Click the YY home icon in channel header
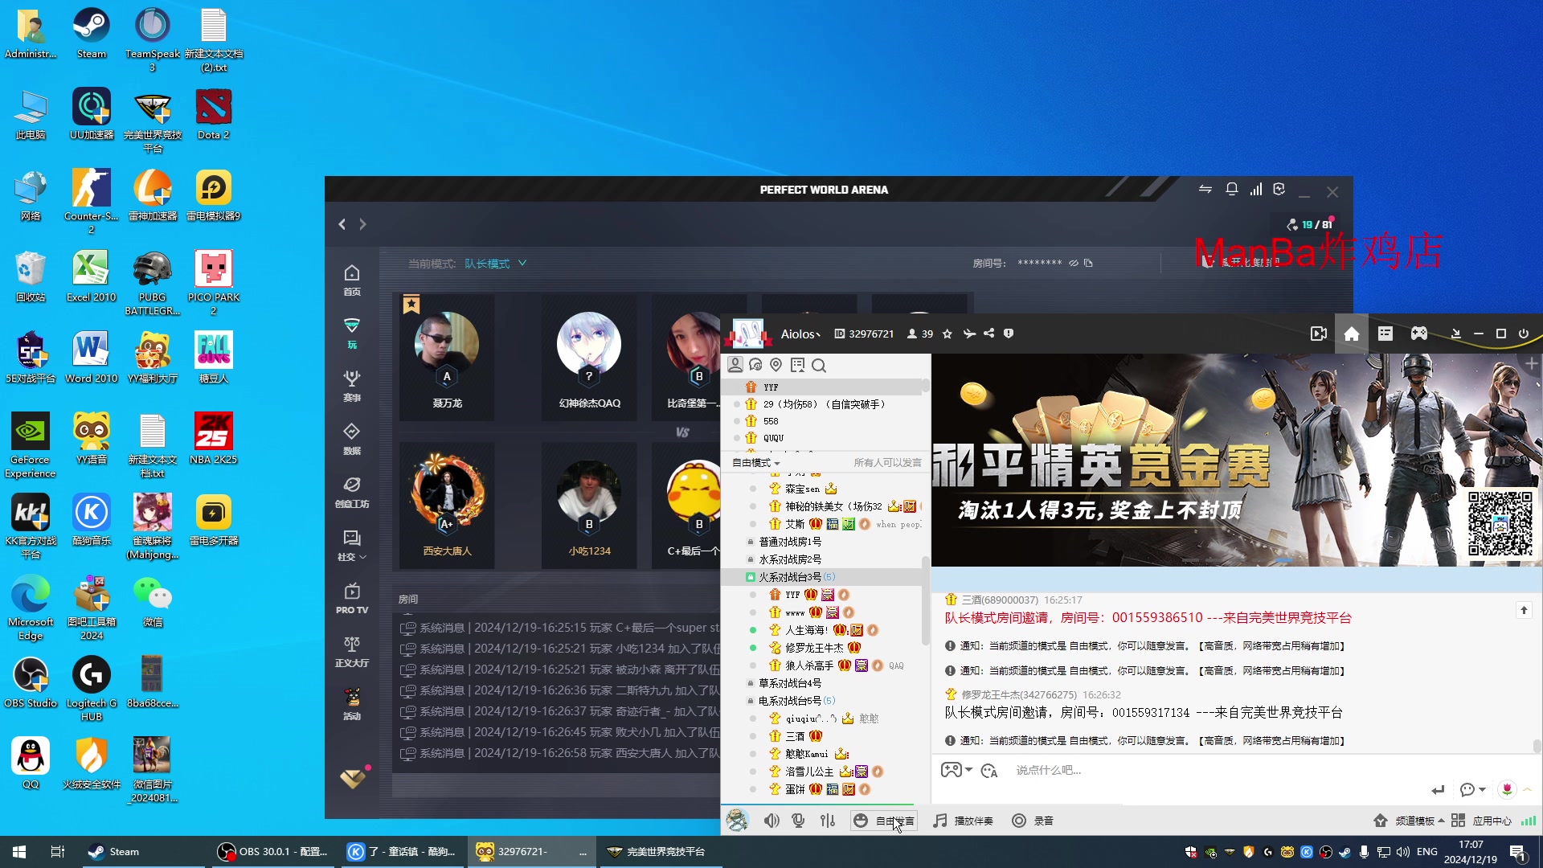This screenshot has width=1543, height=868. click(1352, 334)
